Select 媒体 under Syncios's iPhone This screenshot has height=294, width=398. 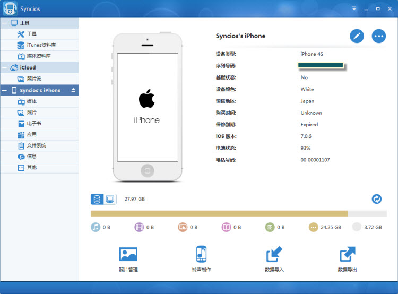click(39, 101)
